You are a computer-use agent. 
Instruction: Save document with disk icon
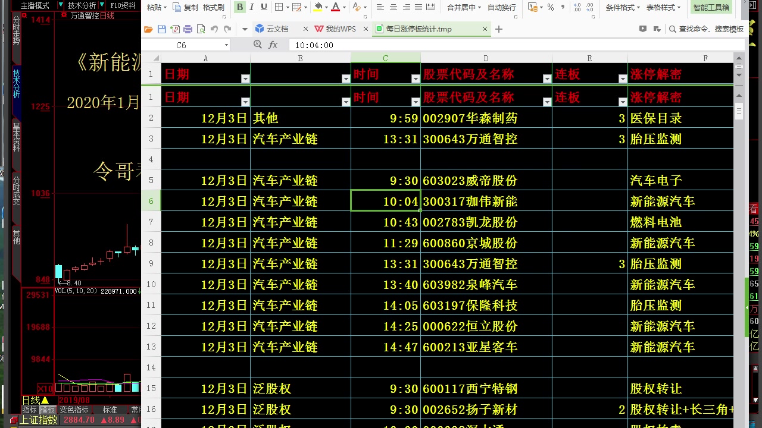(x=161, y=29)
